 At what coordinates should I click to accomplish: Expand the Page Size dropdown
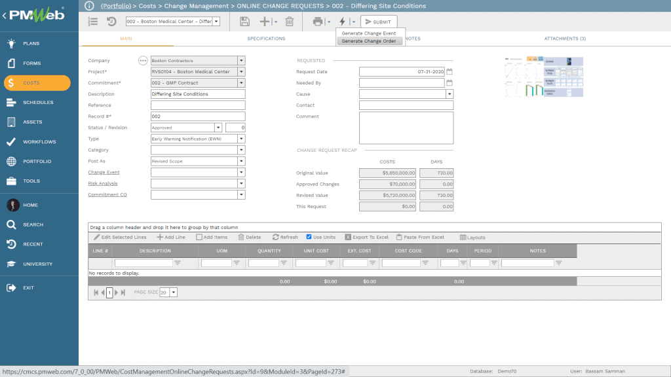click(x=174, y=293)
